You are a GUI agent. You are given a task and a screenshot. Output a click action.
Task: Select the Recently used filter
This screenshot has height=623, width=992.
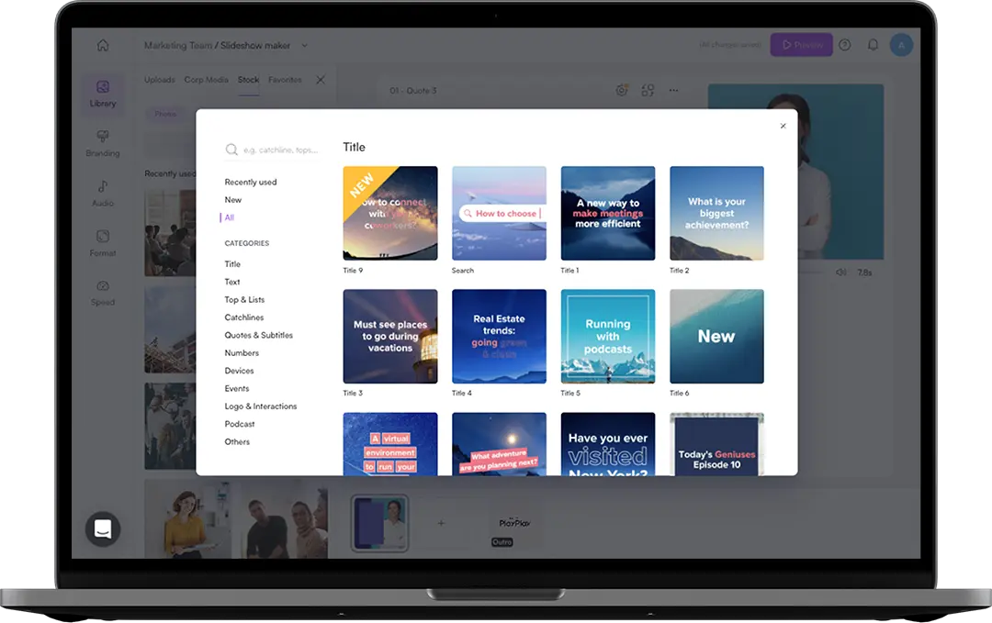(251, 182)
